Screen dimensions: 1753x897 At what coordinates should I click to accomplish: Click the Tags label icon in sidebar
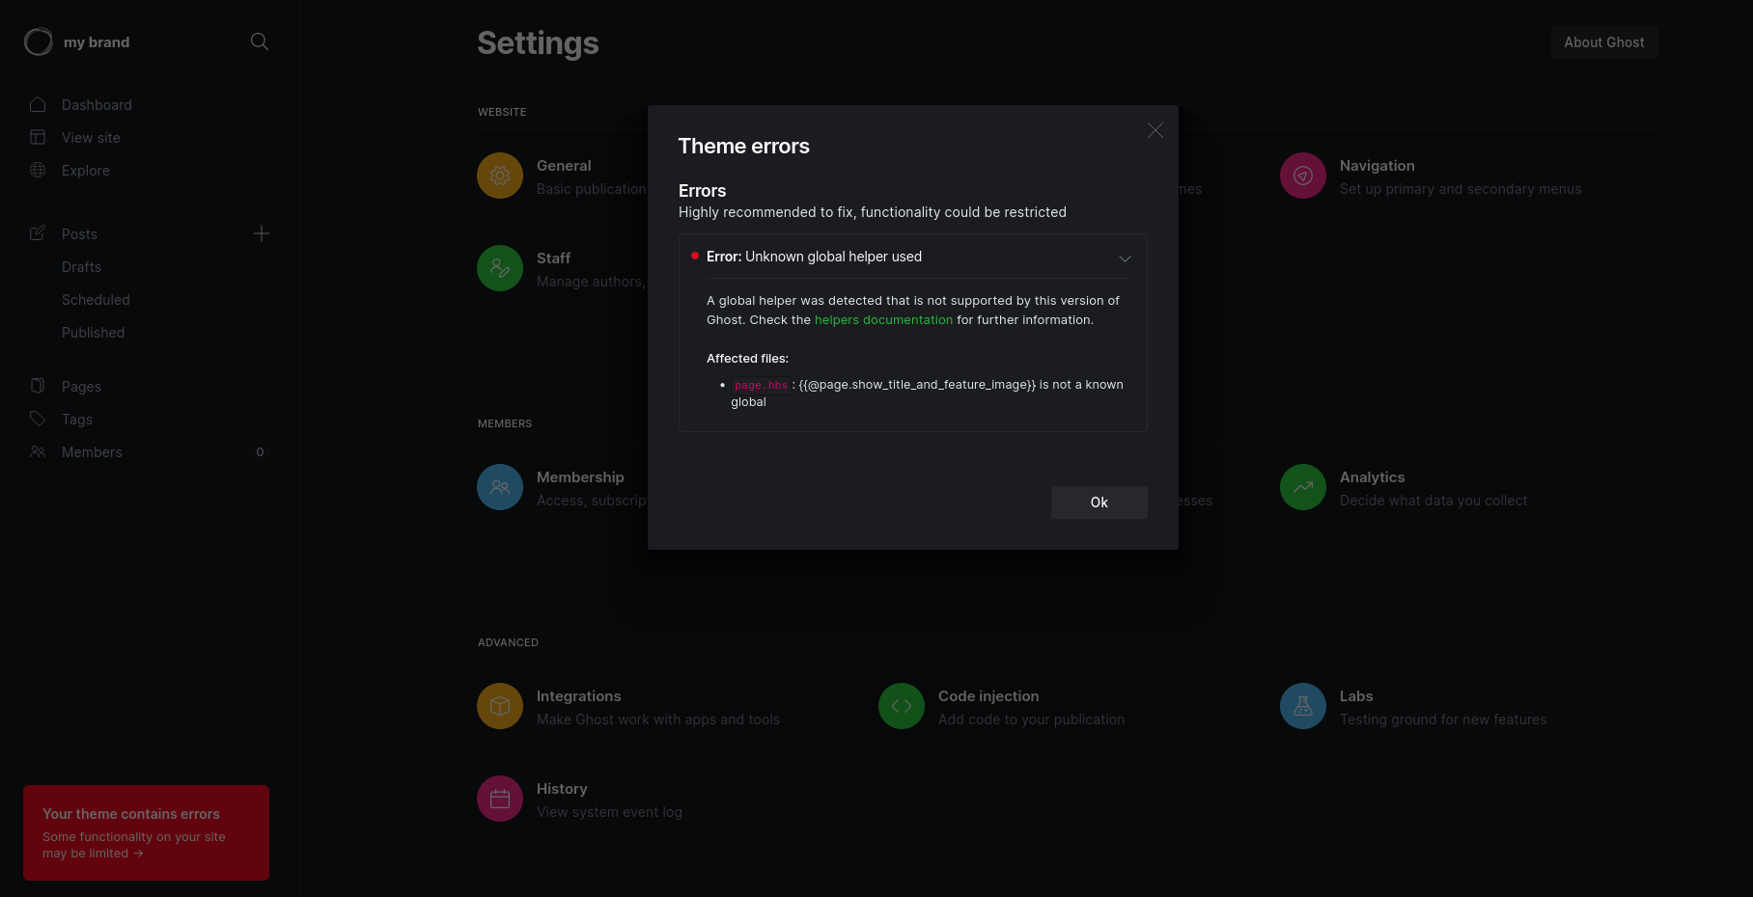(x=38, y=419)
